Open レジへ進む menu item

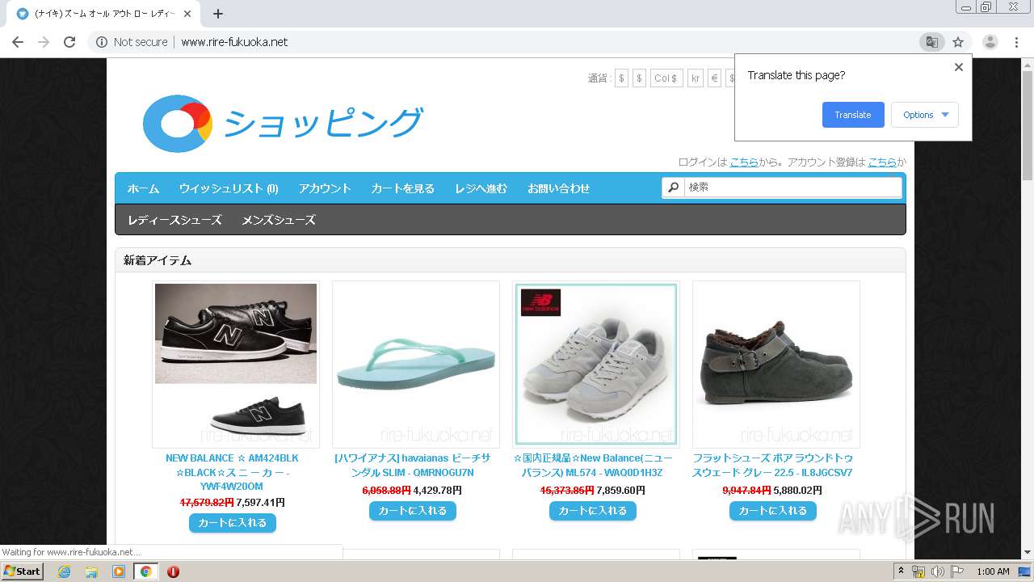pyautogui.click(x=481, y=188)
